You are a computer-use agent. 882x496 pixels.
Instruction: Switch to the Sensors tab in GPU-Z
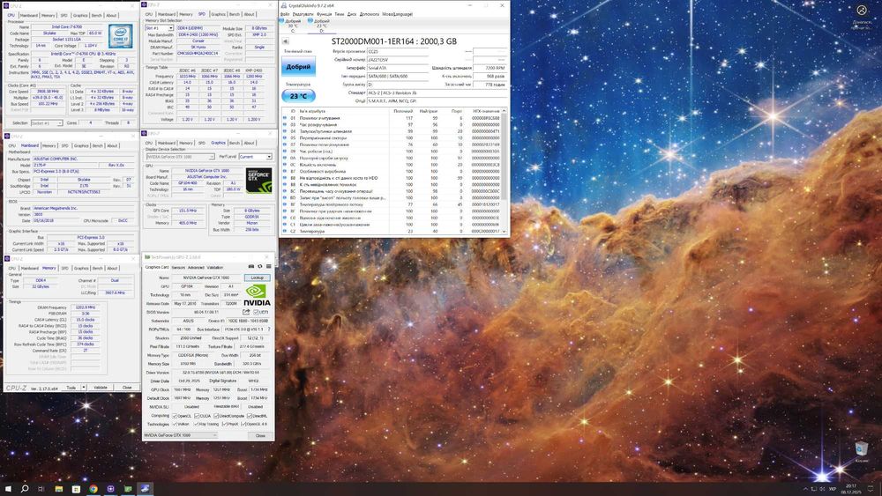point(178,267)
